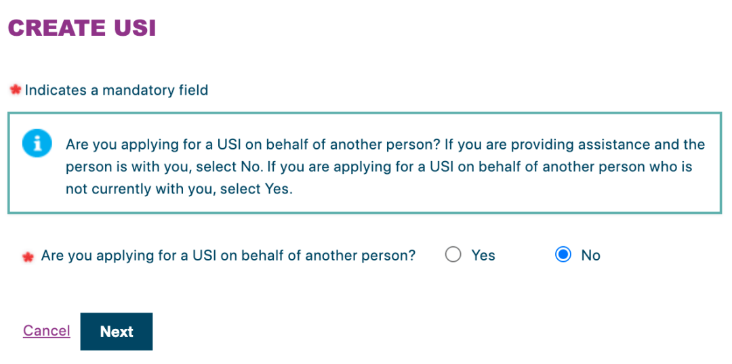Click the Yes label text
Screen dimensions: 732x364
pos(483,255)
